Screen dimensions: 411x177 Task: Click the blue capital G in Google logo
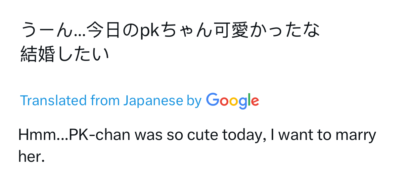(x=213, y=99)
